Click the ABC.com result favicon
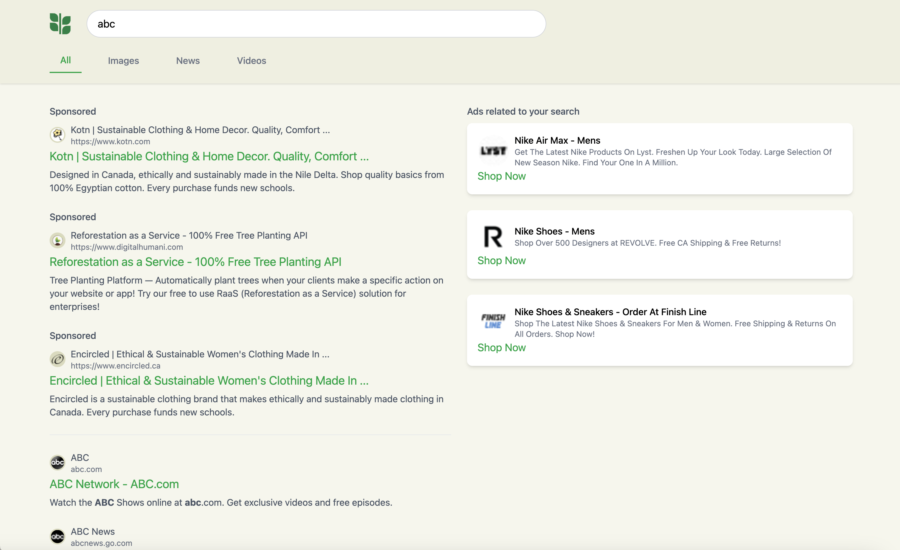 tap(57, 463)
